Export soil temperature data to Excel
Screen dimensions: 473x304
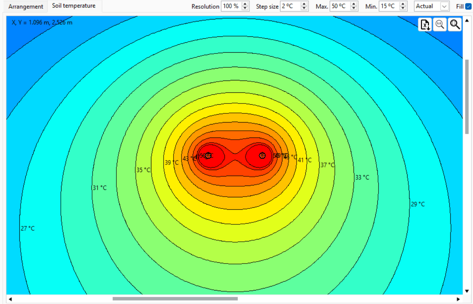(425, 25)
